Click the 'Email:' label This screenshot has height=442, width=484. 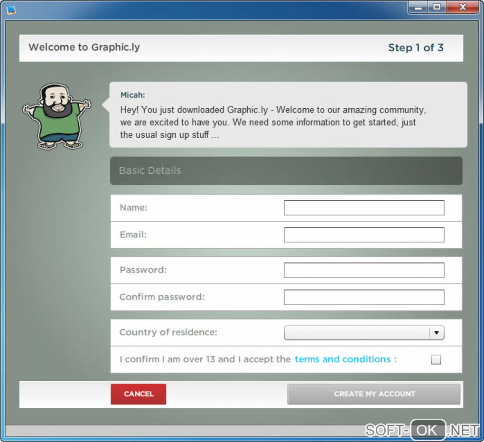(133, 235)
